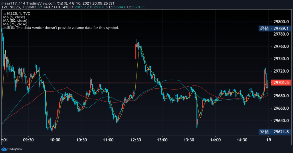
Task: Click the 12:30 time axis label
Action: click(136, 140)
